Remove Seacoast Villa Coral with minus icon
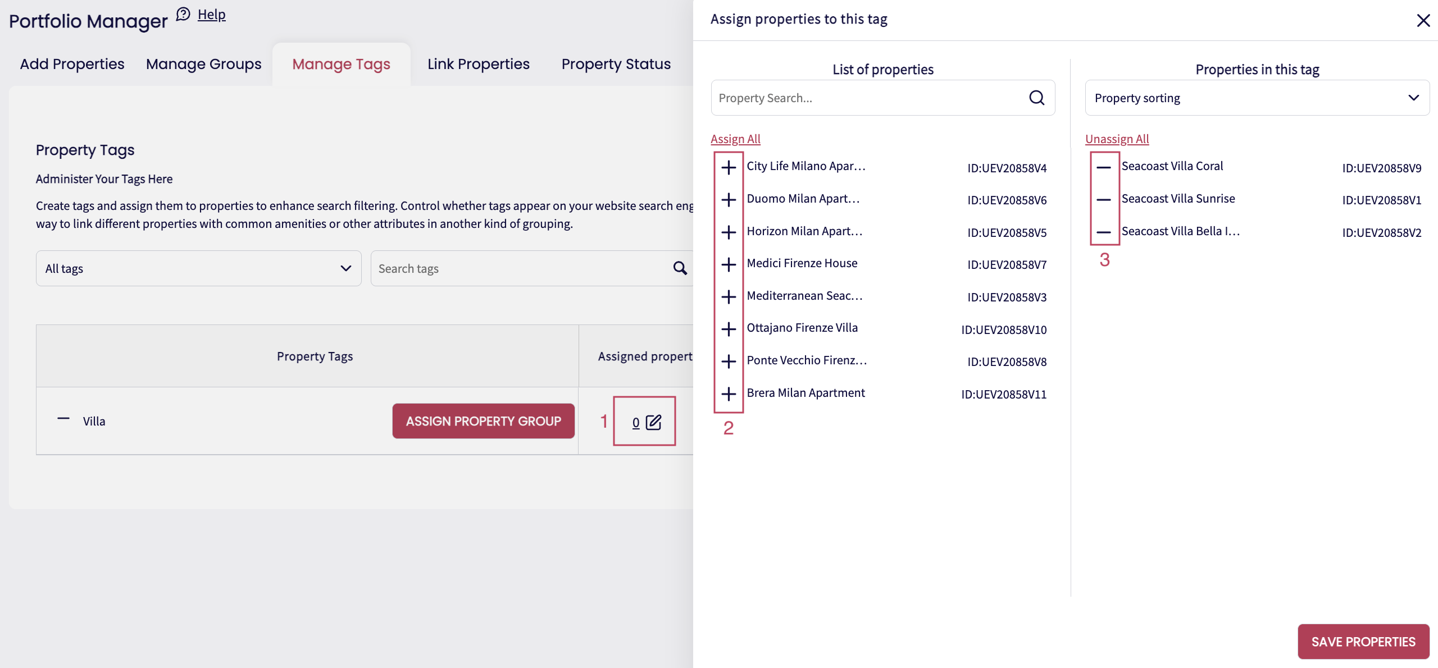This screenshot has height=668, width=1438. [x=1103, y=167]
